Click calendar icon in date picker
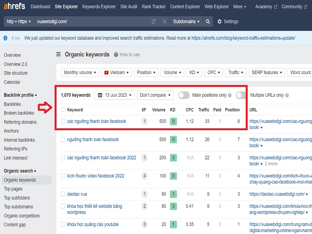 click(x=100, y=95)
